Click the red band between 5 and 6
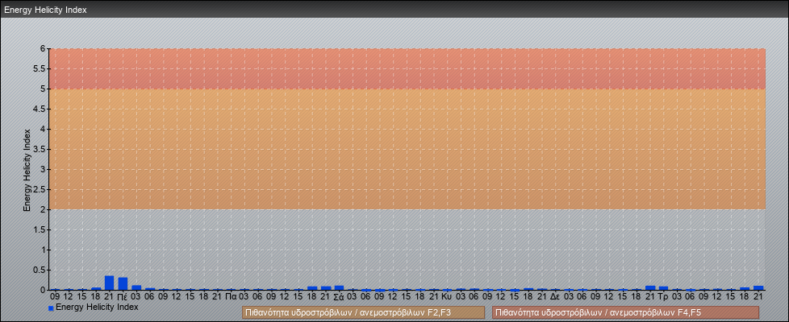The image size is (789, 322). coord(403,68)
